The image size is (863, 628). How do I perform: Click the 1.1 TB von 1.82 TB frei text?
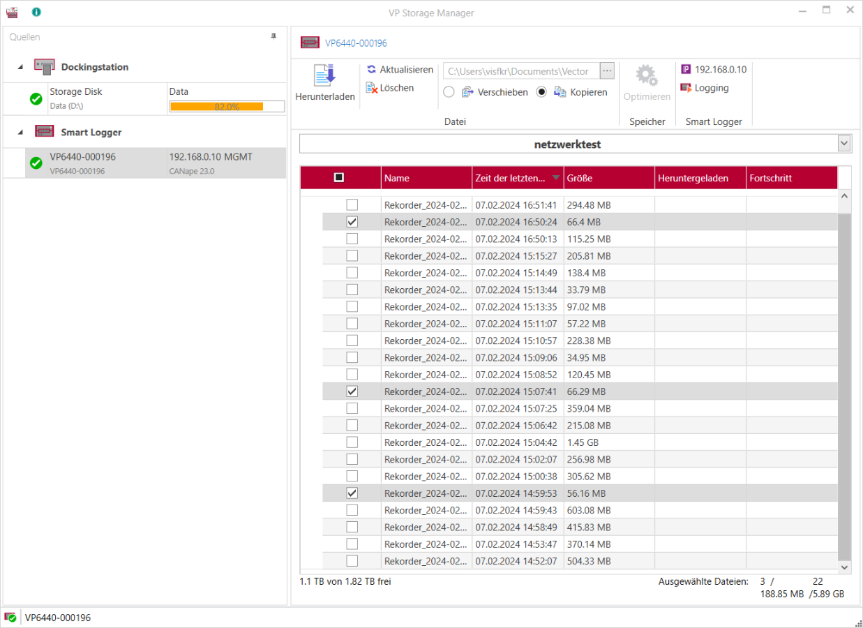pyautogui.click(x=345, y=581)
